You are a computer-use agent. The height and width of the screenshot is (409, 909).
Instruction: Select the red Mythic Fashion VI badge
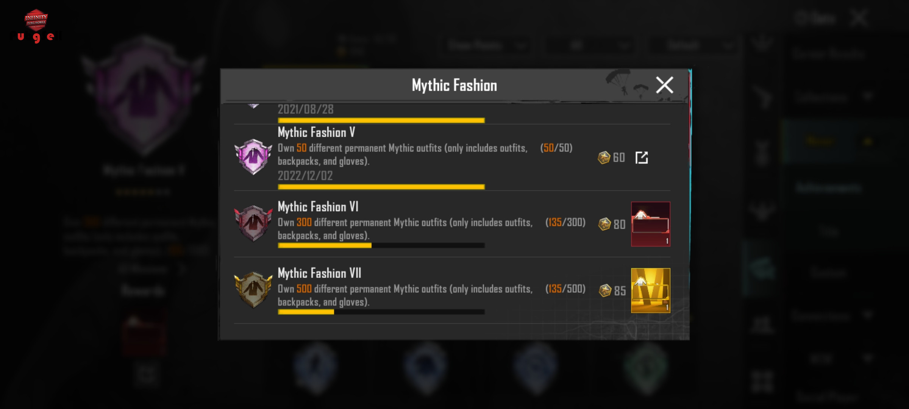coord(253,223)
